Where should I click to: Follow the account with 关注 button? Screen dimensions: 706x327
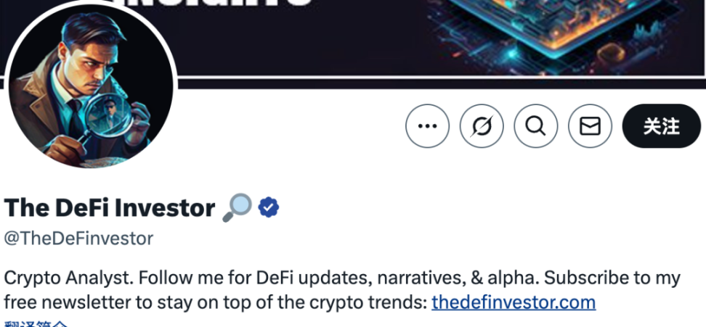click(662, 126)
